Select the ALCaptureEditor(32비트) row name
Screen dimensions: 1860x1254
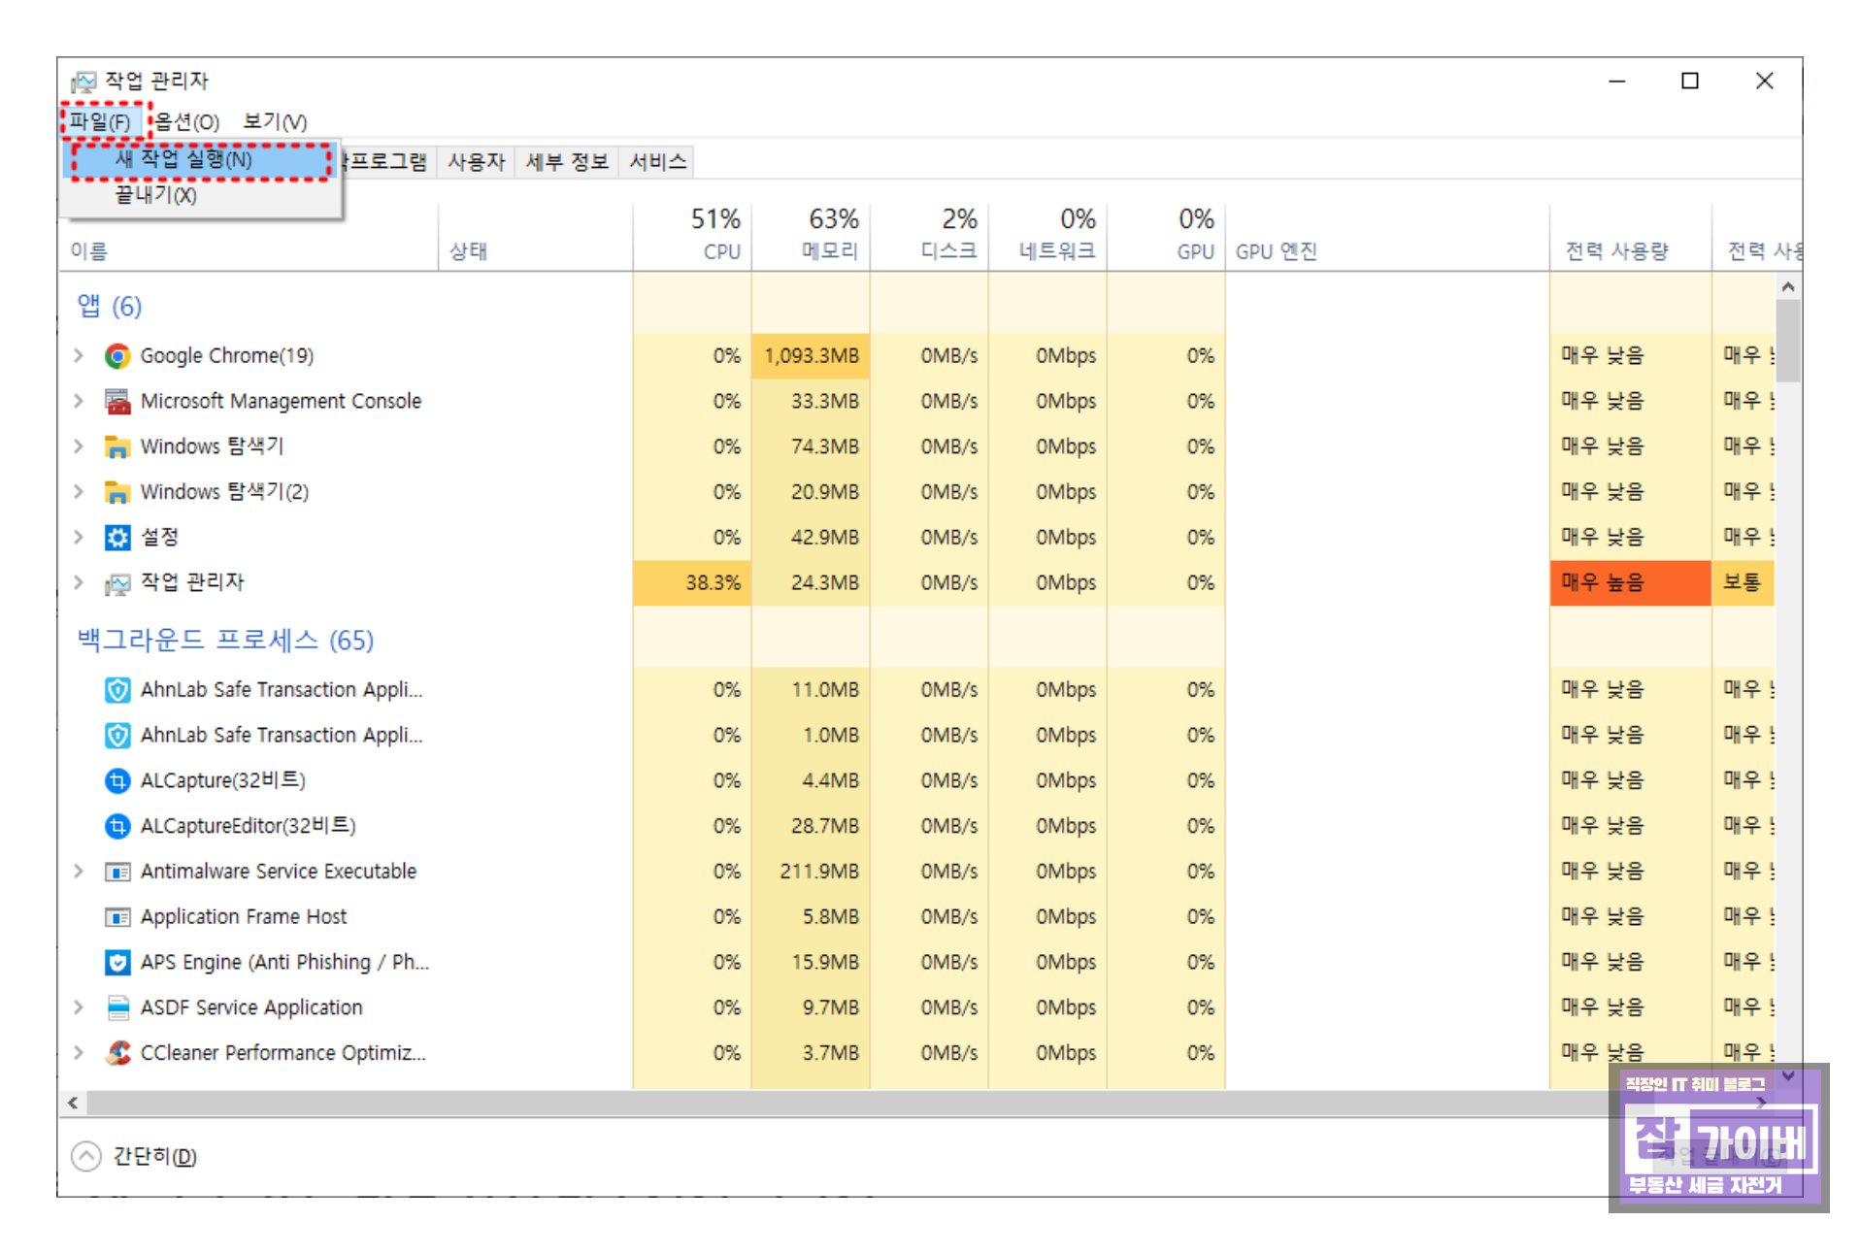(249, 826)
